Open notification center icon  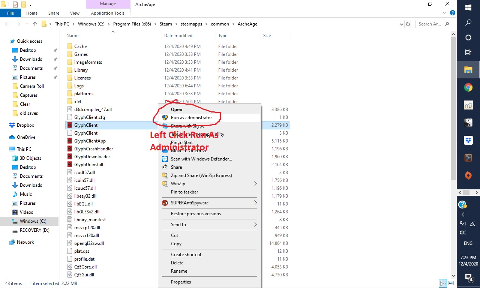(x=468, y=277)
